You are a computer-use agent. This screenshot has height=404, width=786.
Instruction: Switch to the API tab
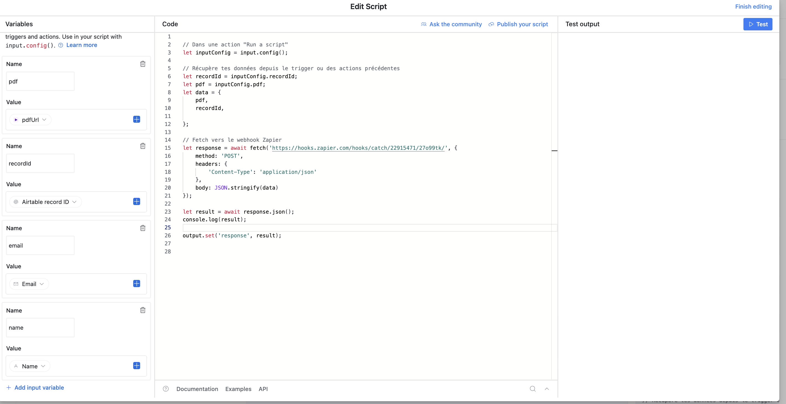(263, 389)
